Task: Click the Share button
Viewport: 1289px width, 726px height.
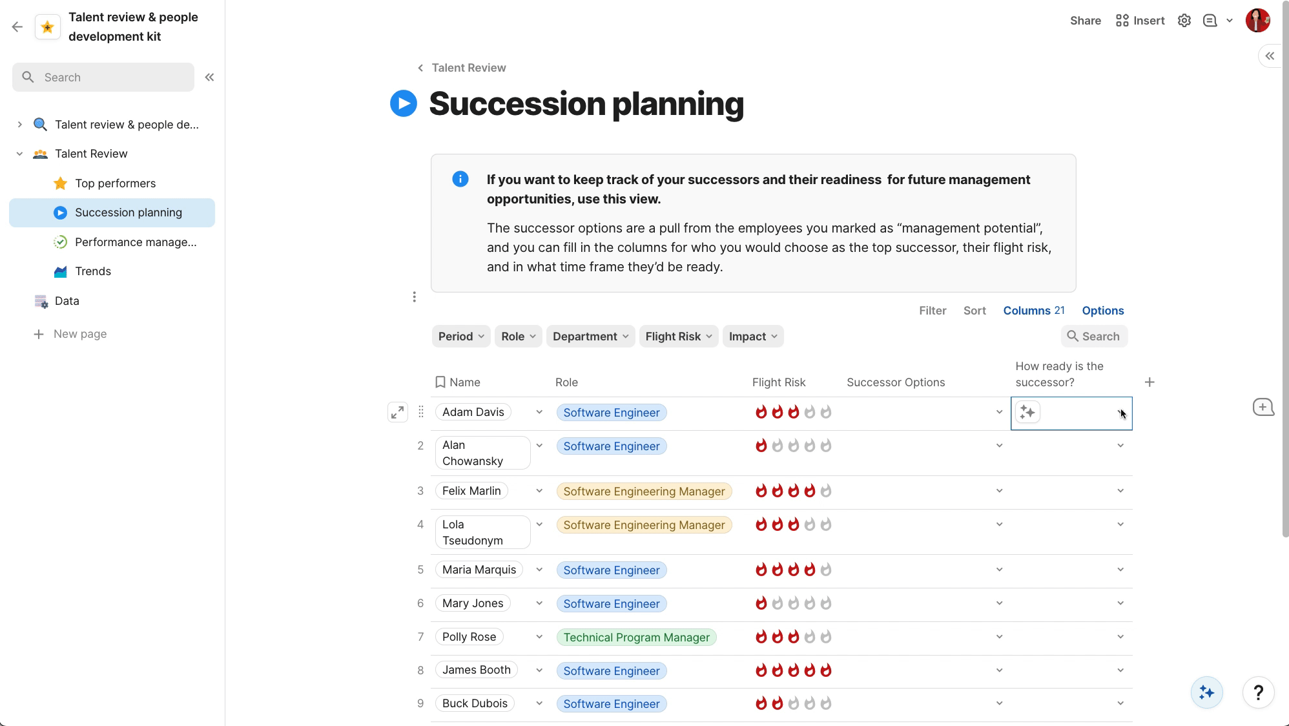Action: [1085, 21]
